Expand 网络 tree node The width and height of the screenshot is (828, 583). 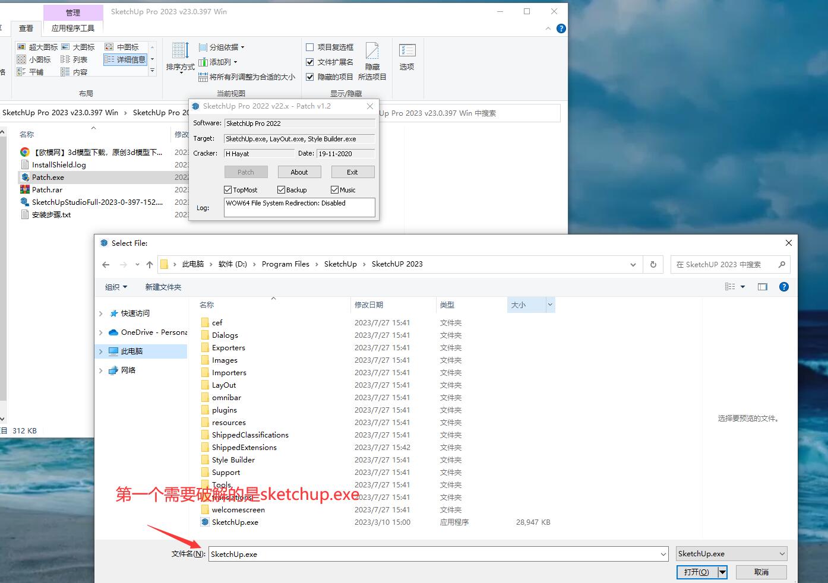coord(100,370)
